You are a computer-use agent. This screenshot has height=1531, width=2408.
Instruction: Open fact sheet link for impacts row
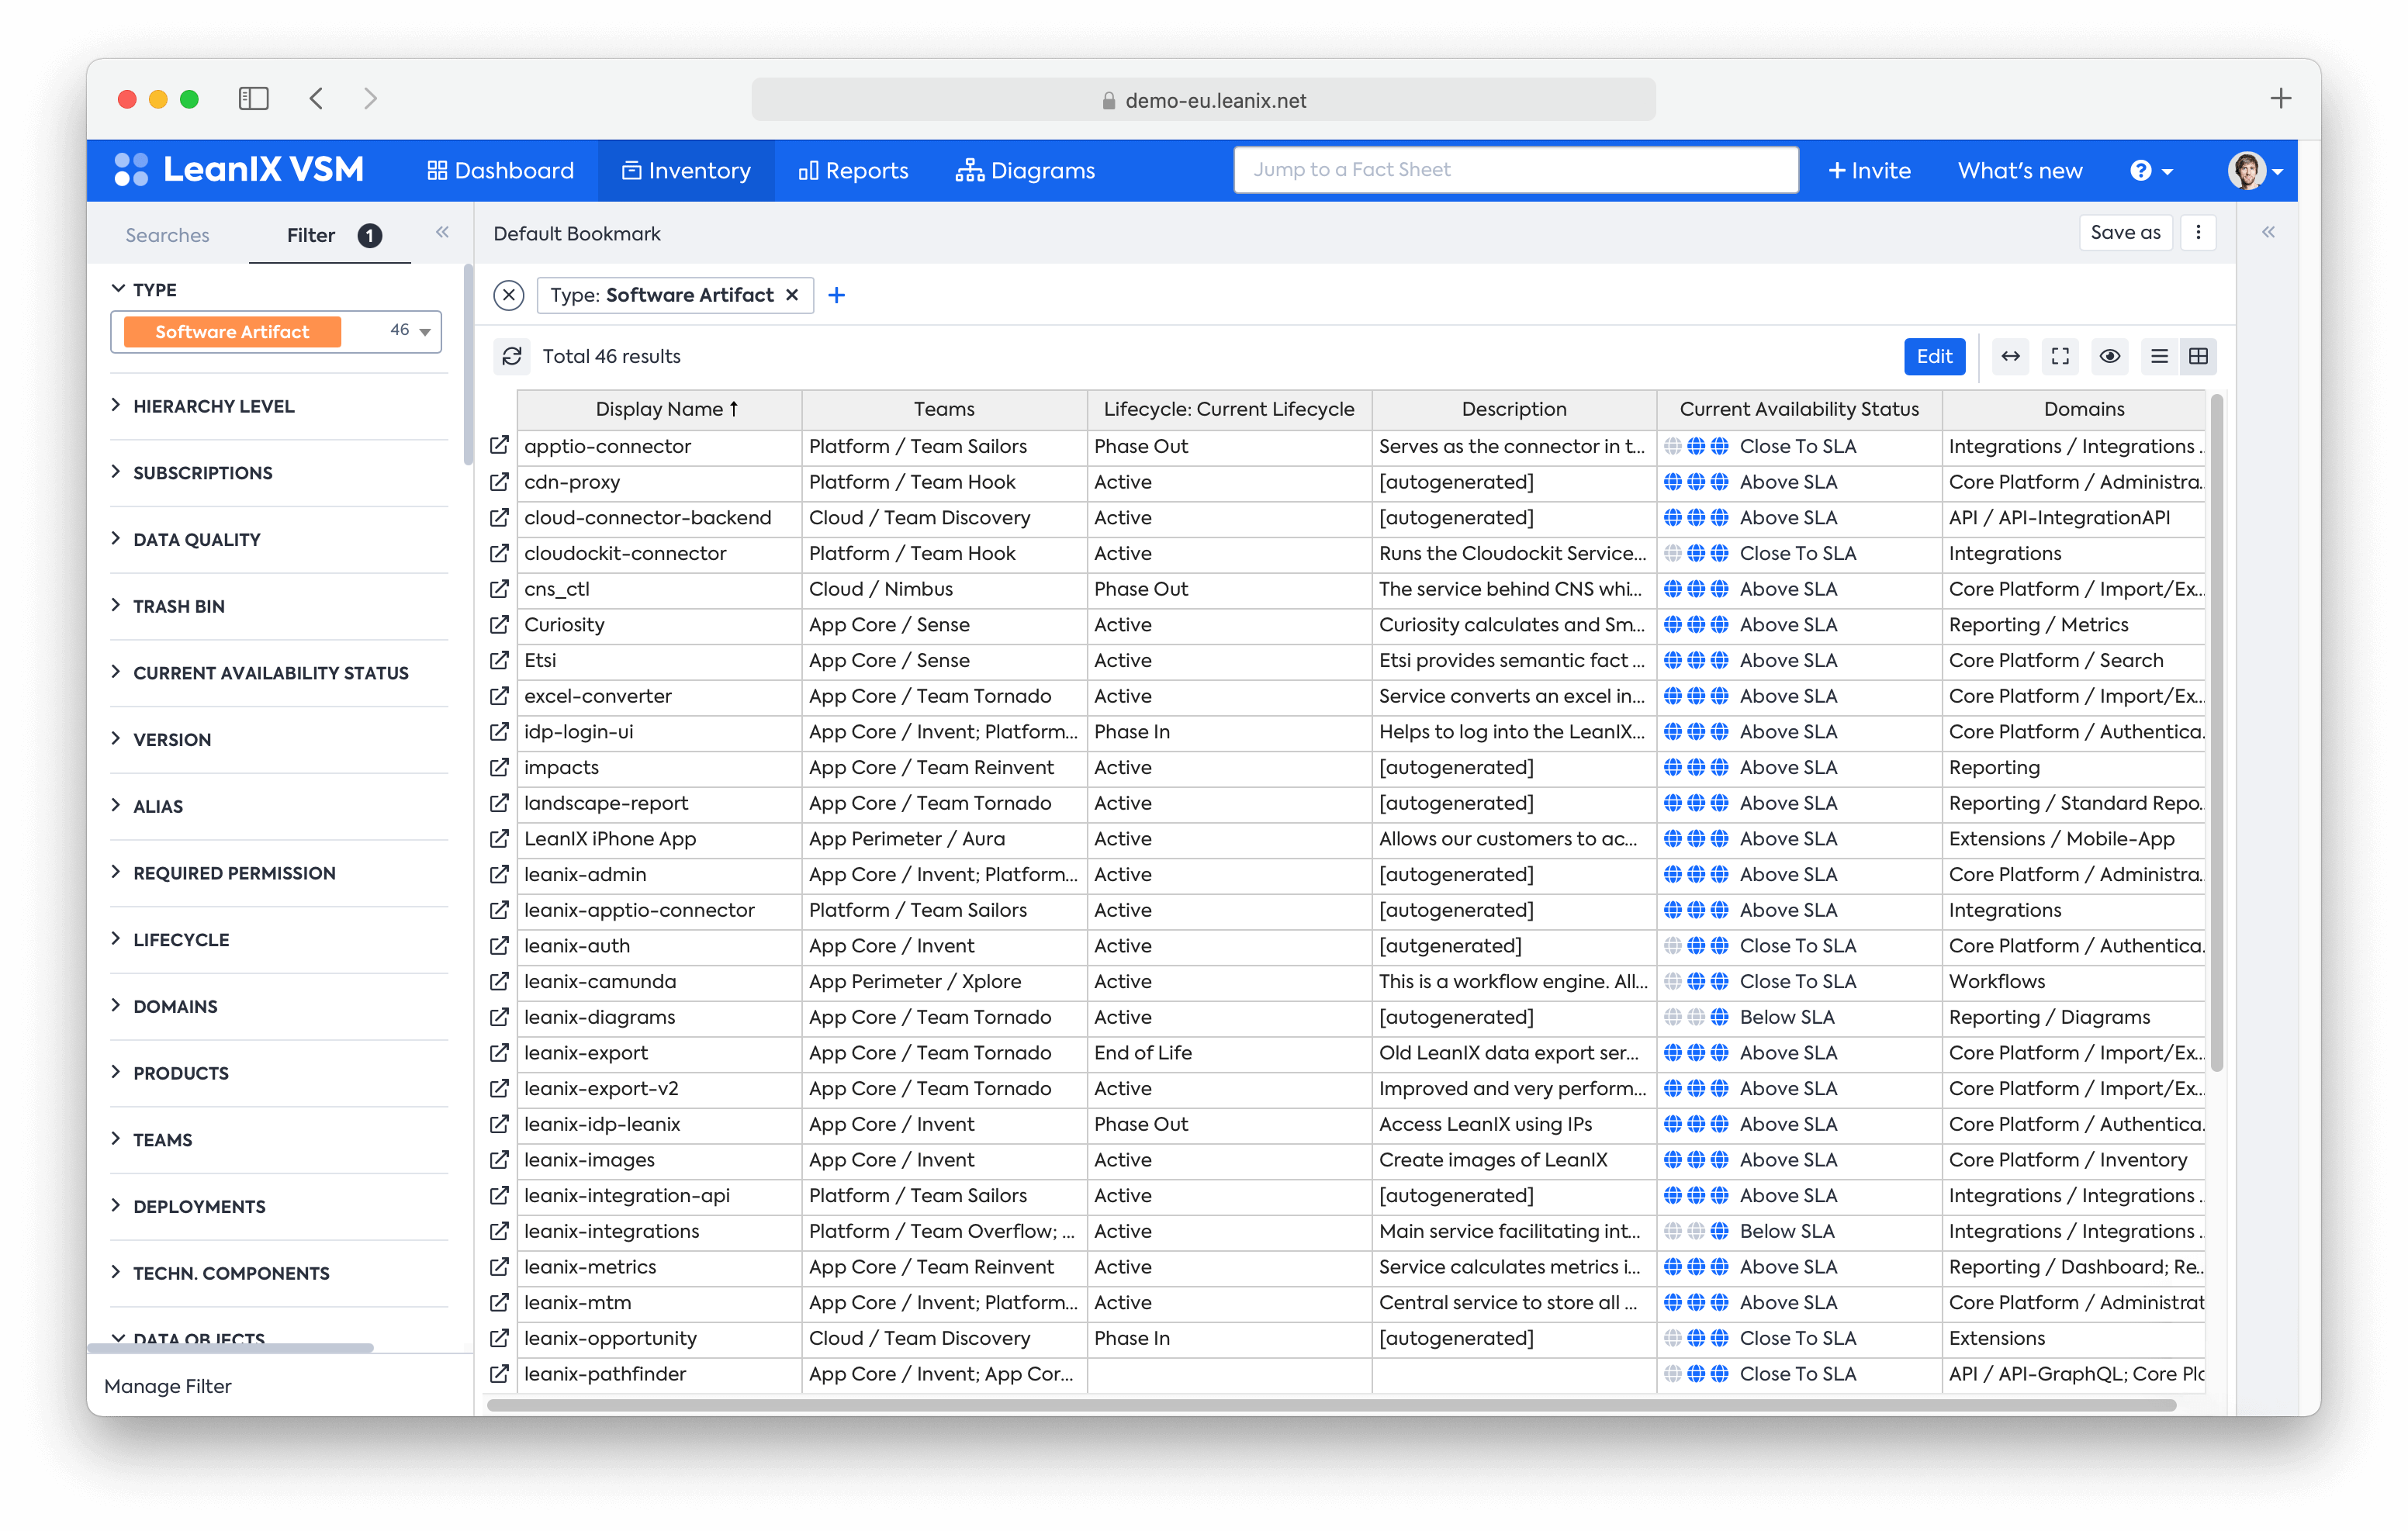coord(499,767)
